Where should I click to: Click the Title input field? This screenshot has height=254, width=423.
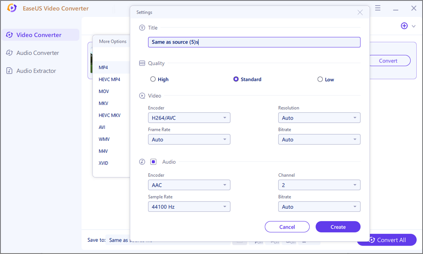(254, 42)
